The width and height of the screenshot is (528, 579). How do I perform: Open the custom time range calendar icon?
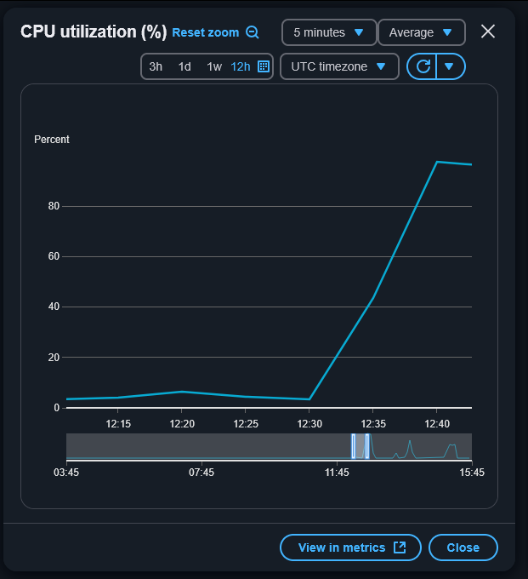(264, 66)
